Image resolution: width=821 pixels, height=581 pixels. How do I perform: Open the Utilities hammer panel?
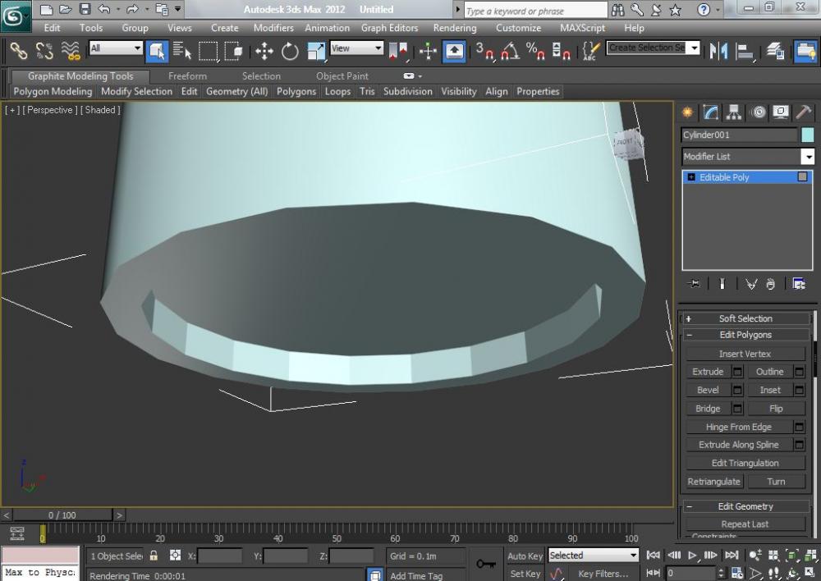point(804,112)
